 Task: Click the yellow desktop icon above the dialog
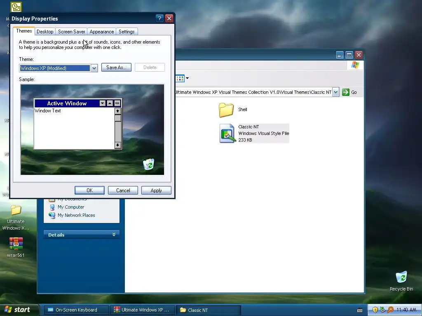coord(16,7)
